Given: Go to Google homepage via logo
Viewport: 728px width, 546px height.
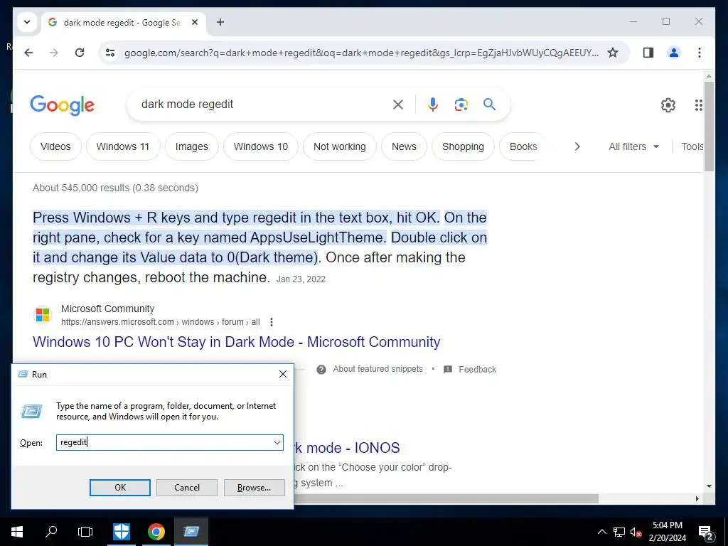Looking at the screenshot, I should 63,105.
